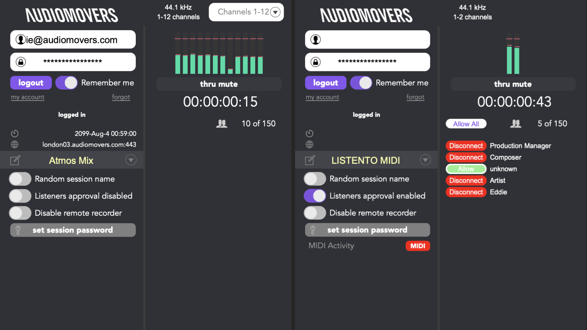The image size is (587, 330).
Task: Click the user icon in the right empty email field
Action: pos(316,39)
